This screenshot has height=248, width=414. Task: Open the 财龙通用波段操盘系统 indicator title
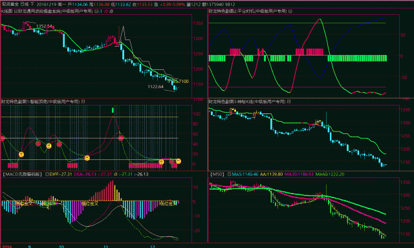click(x=56, y=11)
